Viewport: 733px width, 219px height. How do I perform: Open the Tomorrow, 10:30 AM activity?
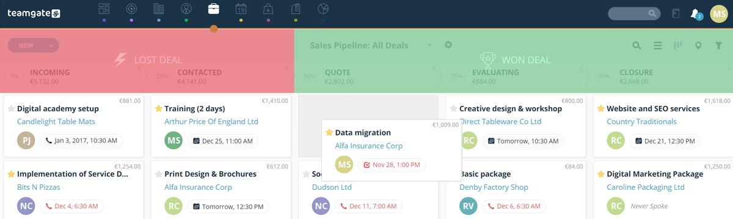(523, 141)
